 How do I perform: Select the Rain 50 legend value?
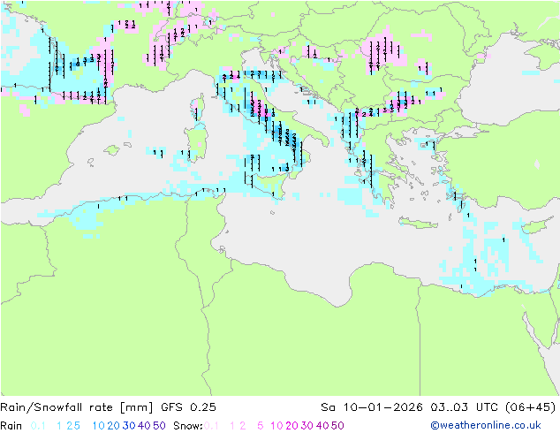pyautogui.click(x=159, y=426)
